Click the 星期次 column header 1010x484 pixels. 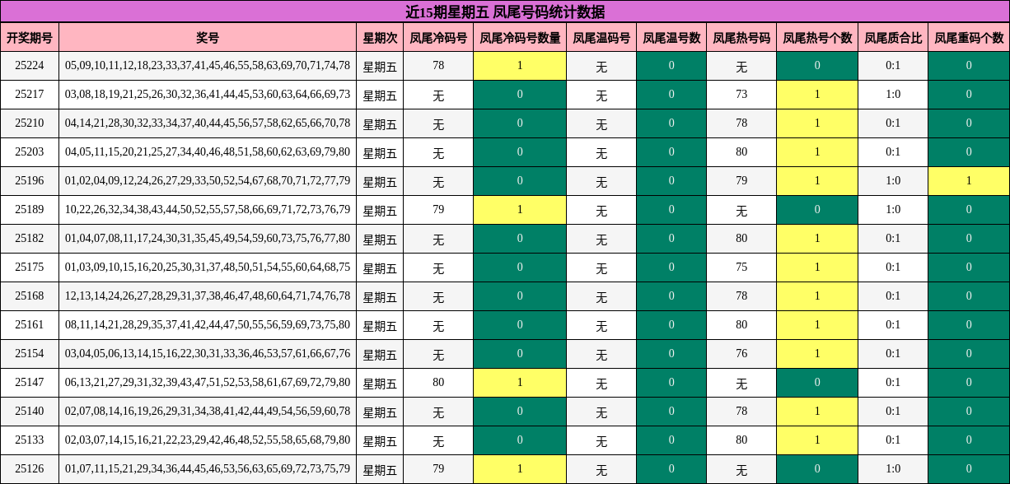pos(380,37)
